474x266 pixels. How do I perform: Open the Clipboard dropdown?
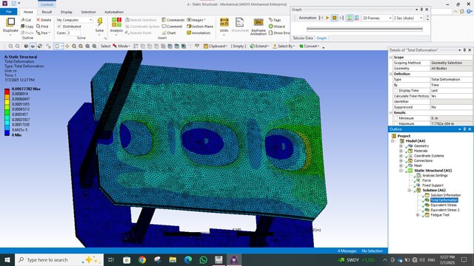[216, 46]
